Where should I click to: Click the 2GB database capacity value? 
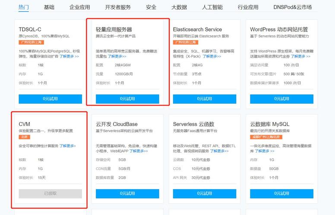[x=122, y=178]
